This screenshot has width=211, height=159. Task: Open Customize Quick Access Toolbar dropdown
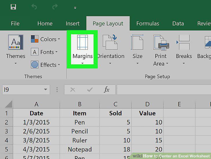point(75,8)
